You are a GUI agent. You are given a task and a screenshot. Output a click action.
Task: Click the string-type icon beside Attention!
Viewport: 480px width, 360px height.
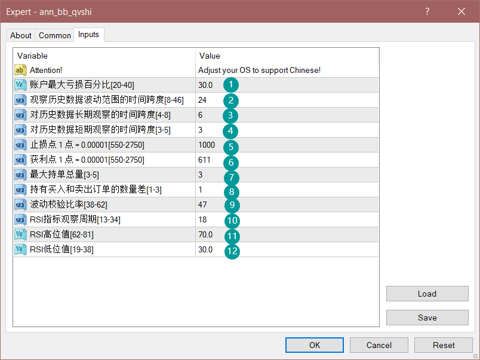(x=20, y=70)
